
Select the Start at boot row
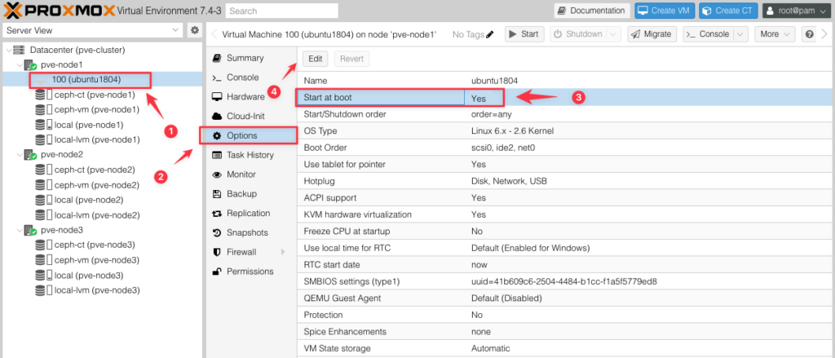coord(566,98)
